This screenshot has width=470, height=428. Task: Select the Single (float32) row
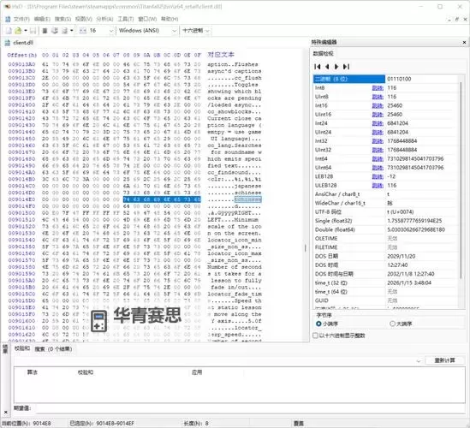point(386,221)
